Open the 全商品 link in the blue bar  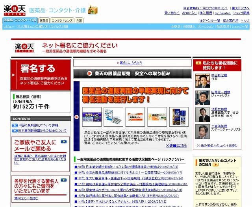(176, 26)
